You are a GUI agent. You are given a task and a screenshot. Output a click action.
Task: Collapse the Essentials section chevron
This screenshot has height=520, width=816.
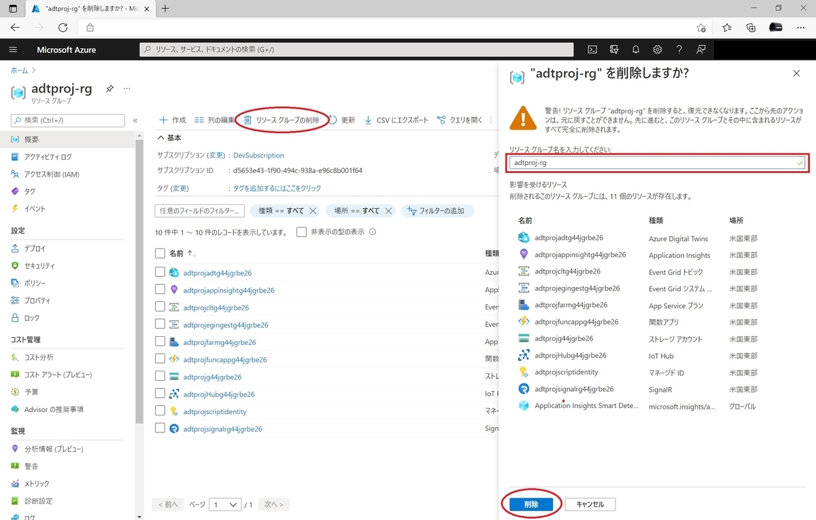click(x=160, y=138)
